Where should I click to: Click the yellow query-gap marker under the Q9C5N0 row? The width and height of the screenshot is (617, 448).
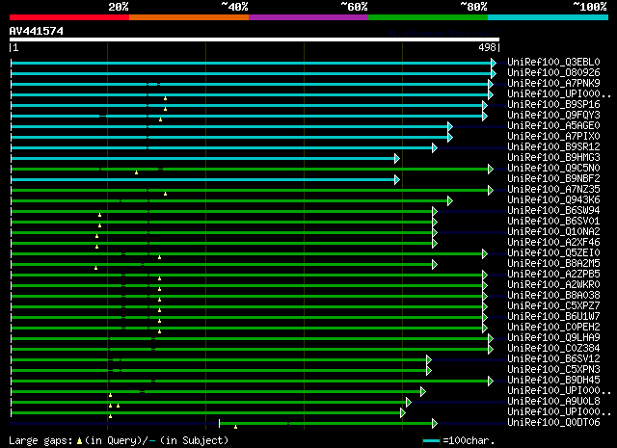point(136,172)
